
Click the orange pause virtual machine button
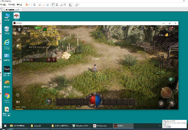click(x=27, y=5)
